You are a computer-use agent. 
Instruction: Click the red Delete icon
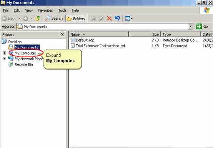tap(109, 18)
